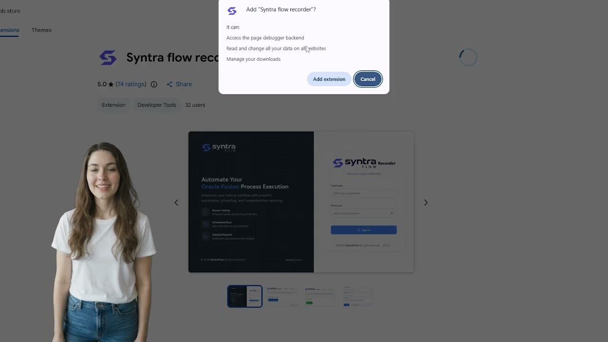Click the Syntra logo in the dialog

click(232, 11)
